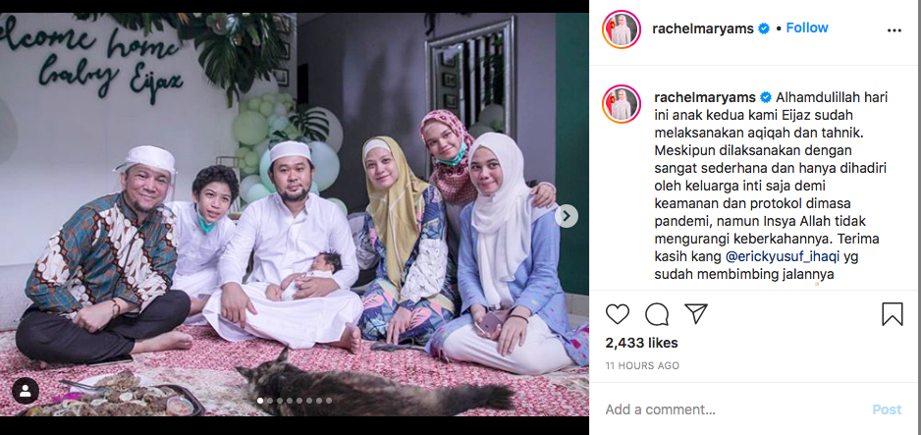Image resolution: width=921 pixels, height=435 pixels.
Task: Select the last carousel dot indicator
Action: [x=329, y=401]
